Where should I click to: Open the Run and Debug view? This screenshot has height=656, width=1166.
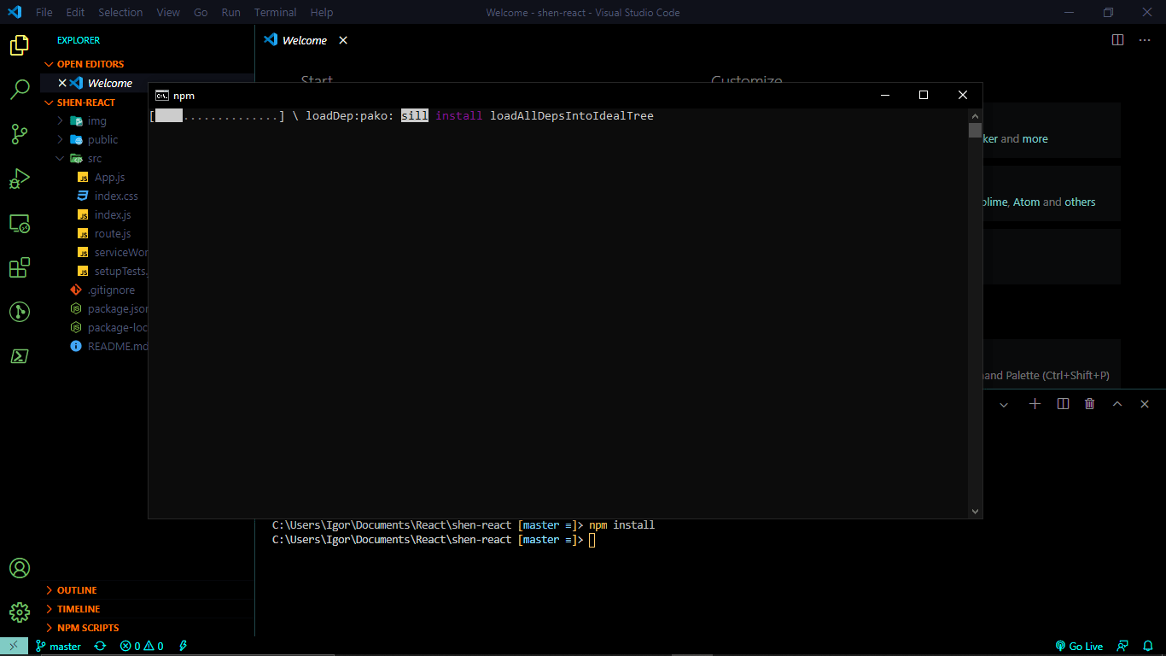click(x=20, y=179)
